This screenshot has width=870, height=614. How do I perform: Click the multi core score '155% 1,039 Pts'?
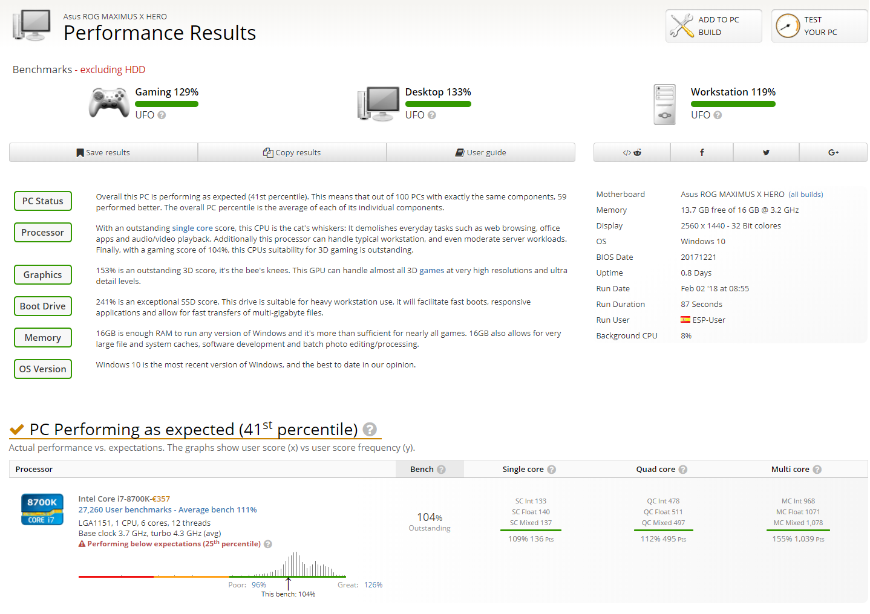point(798,539)
